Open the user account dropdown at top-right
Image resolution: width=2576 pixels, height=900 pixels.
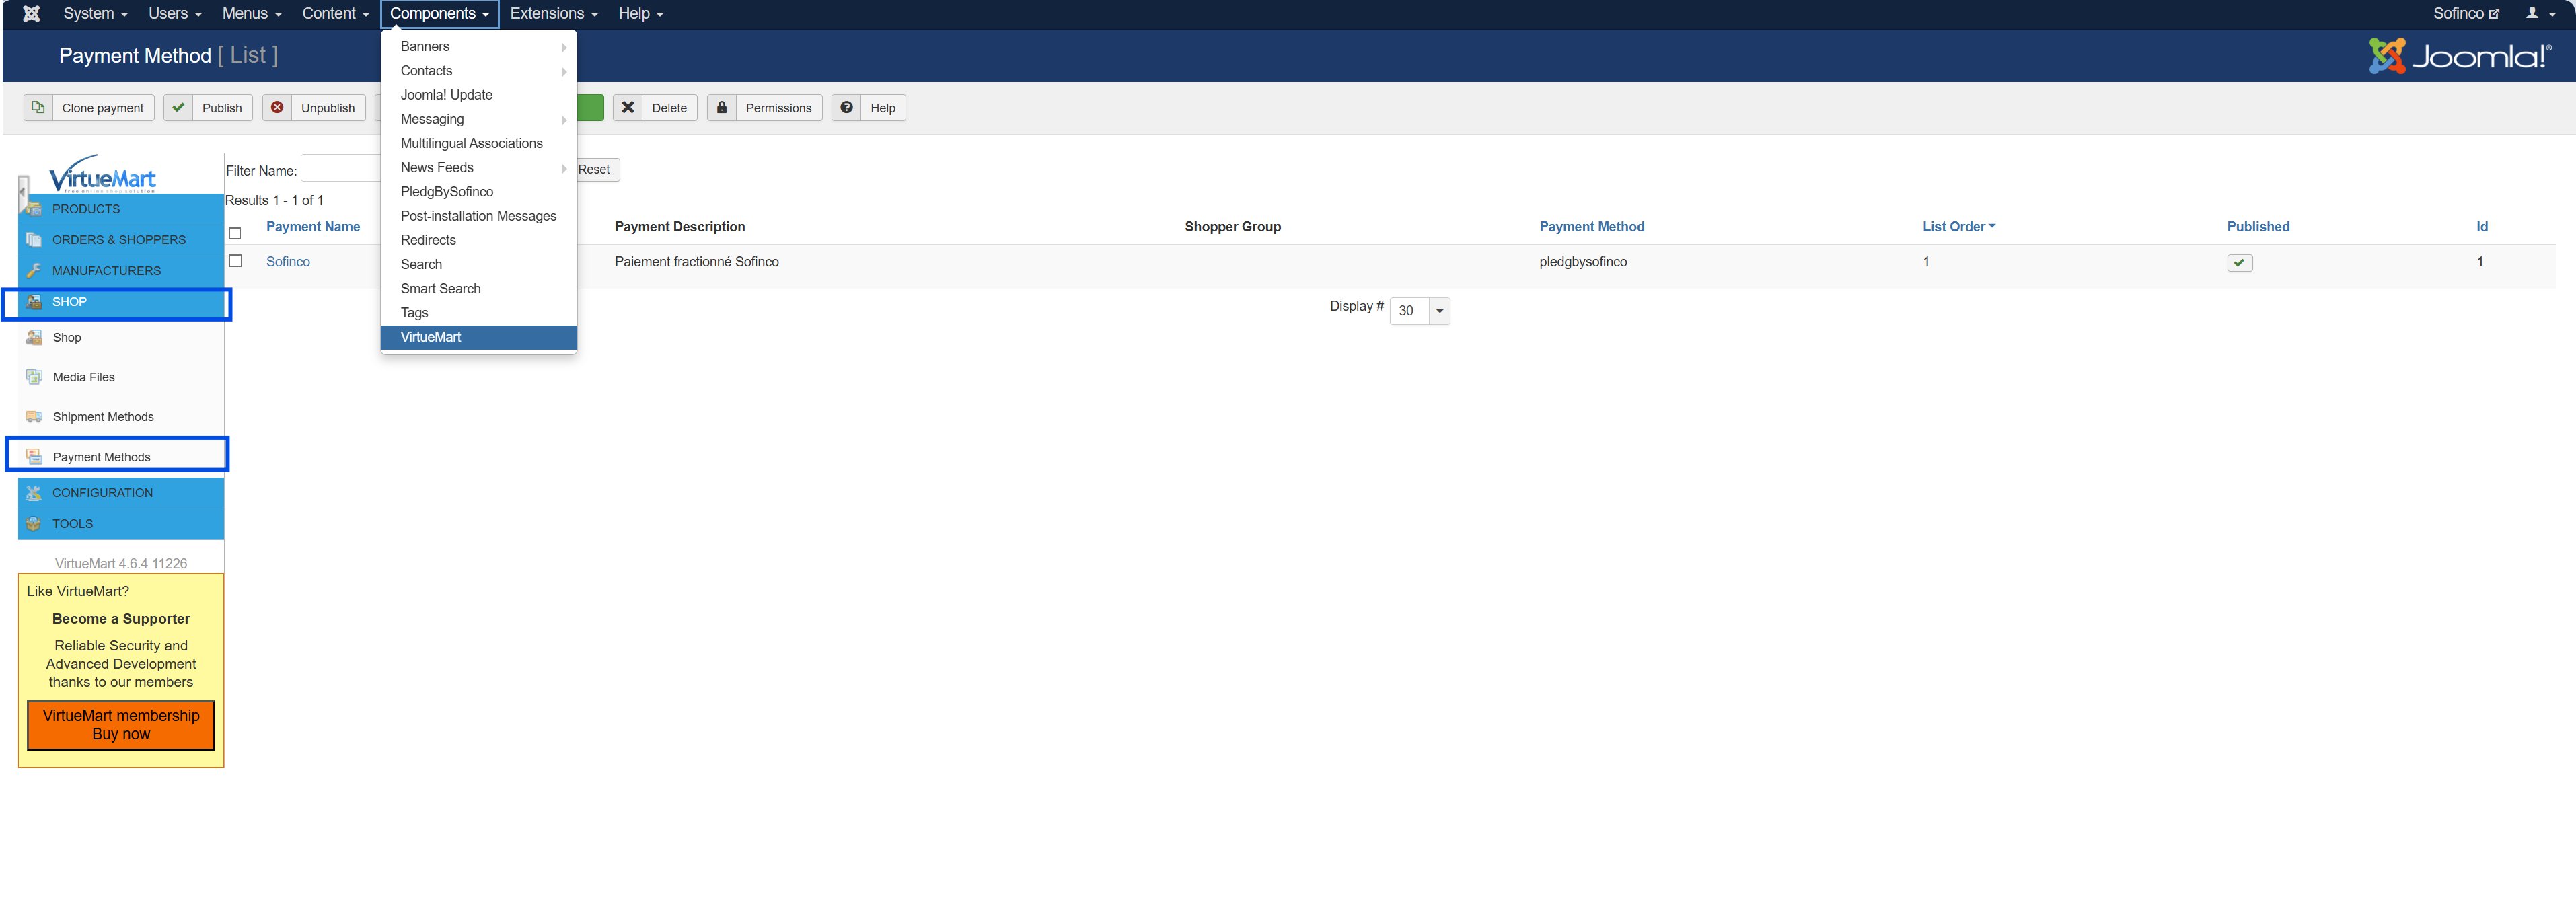click(x=2540, y=14)
